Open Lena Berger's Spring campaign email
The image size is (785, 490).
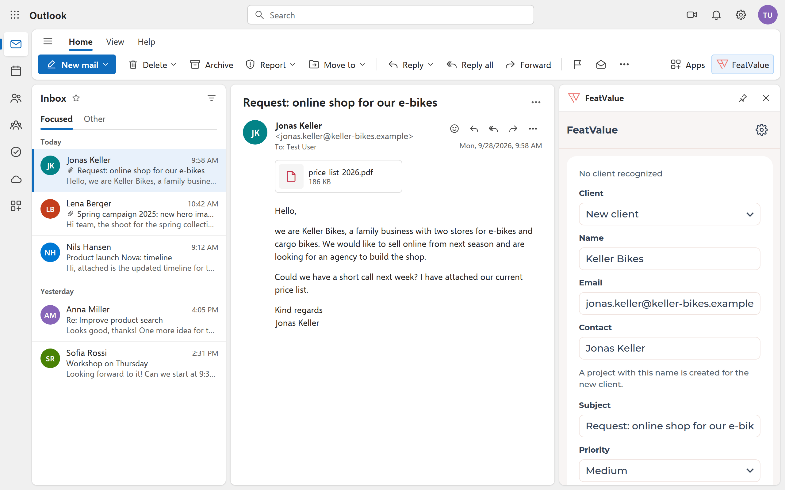point(129,214)
